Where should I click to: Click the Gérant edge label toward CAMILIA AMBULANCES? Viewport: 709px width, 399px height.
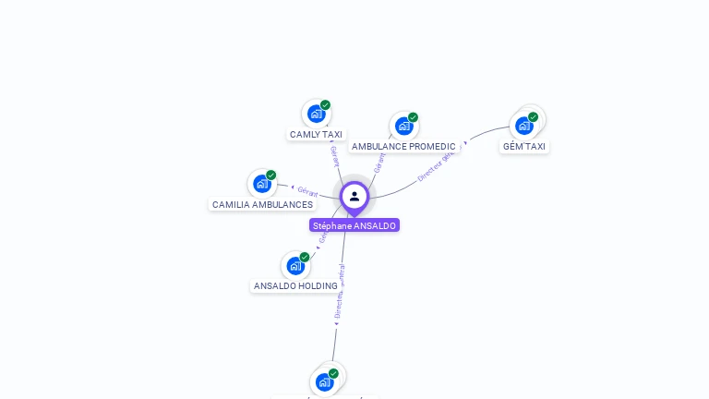[x=307, y=192]
